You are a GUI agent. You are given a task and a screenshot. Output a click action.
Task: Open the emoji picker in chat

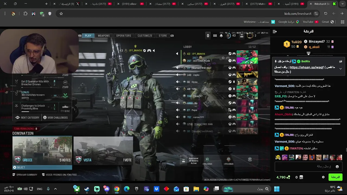[x=337, y=167]
